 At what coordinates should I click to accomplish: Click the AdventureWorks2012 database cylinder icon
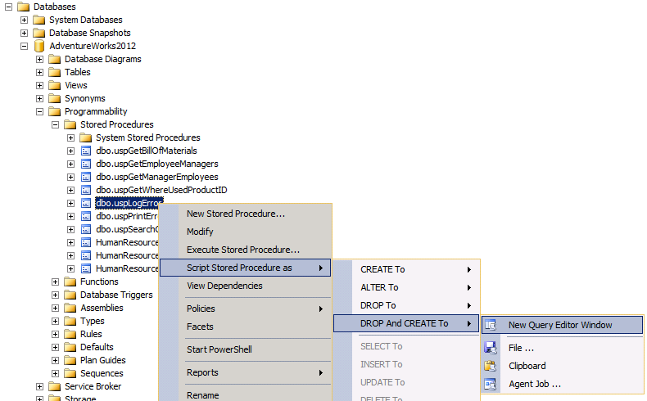38,46
